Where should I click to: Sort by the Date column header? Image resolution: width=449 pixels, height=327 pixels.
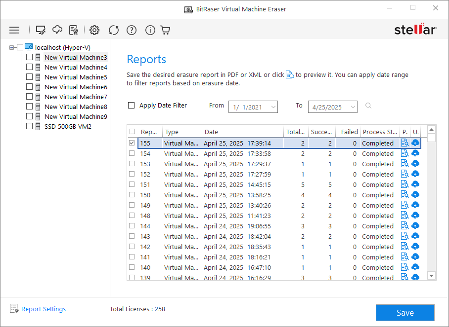click(243, 132)
